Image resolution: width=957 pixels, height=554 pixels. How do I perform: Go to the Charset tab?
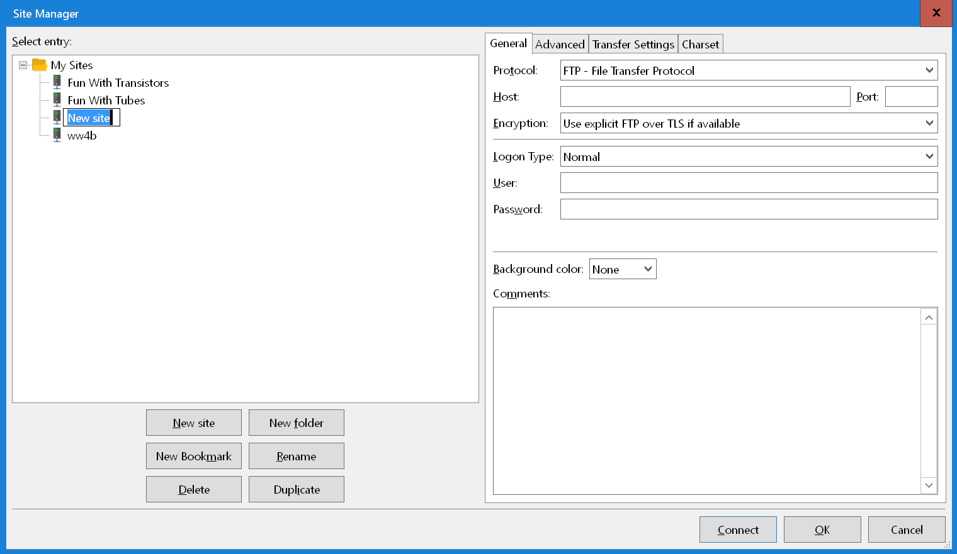700,44
